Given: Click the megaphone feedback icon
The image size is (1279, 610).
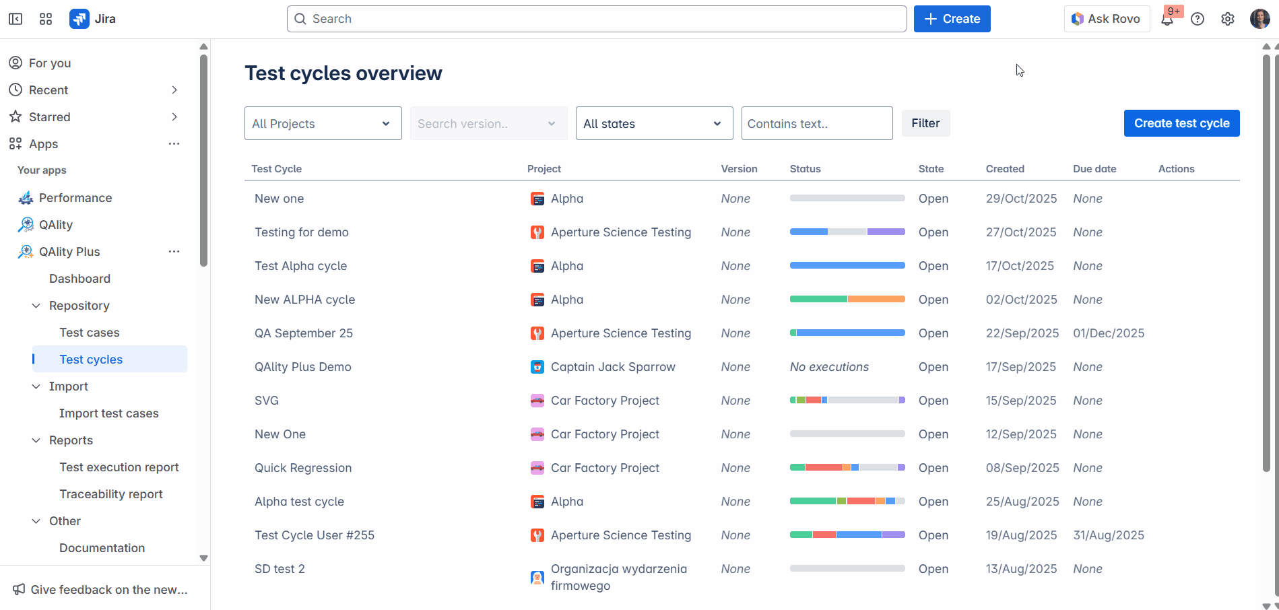Looking at the screenshot, I should click(19, 590).
